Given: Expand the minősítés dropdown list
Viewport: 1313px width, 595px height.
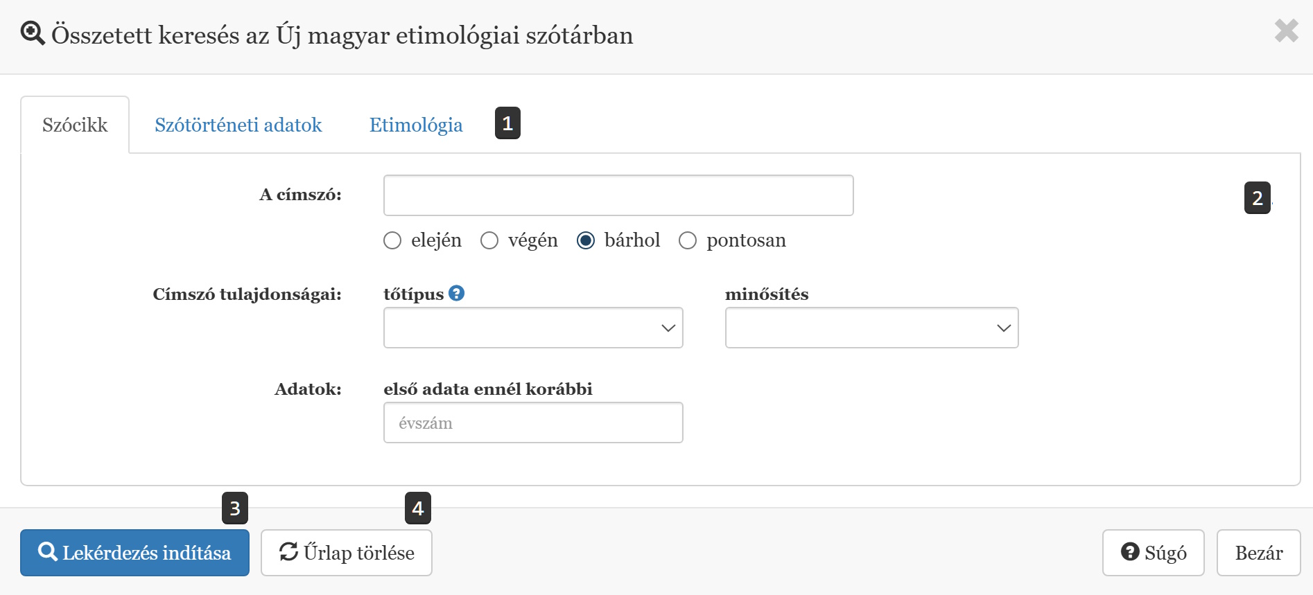Looking at the screenshot, I should click(x=871, y=328).
